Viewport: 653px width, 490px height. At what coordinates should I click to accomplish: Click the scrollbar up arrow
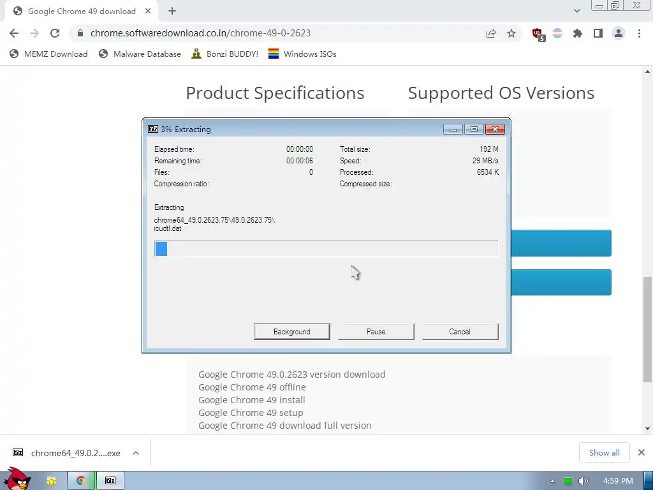pyautogui.click(x=648, y=71)
